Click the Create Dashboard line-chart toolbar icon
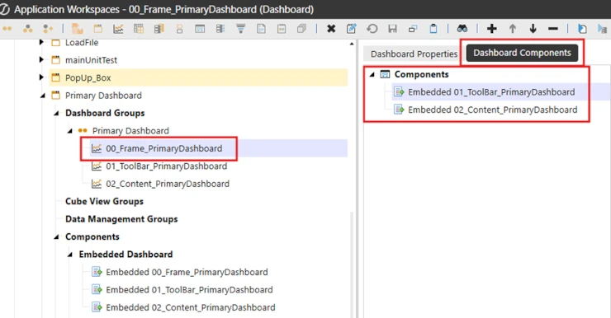 point(118,29)
